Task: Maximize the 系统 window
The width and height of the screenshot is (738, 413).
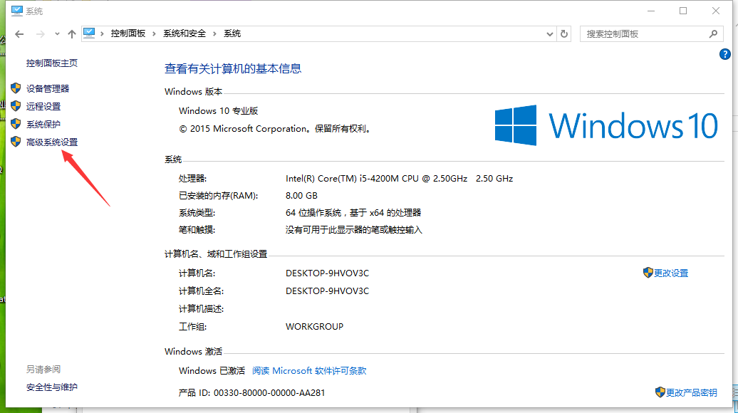Action: [683, 11]
